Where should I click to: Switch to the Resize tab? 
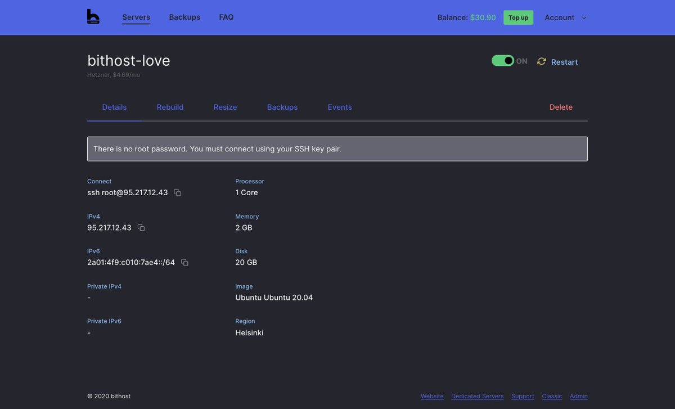225,107
